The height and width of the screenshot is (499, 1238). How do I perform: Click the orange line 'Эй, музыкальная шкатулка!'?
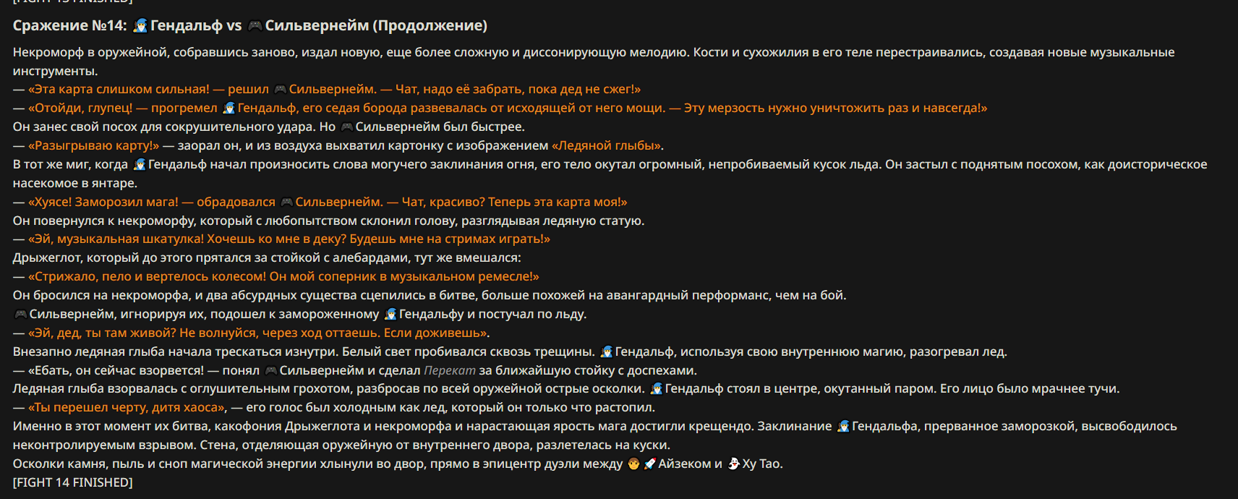tap(289, 239)
